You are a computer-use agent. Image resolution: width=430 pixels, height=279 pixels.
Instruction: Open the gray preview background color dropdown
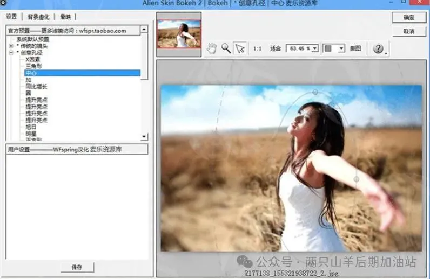point(341,48)
